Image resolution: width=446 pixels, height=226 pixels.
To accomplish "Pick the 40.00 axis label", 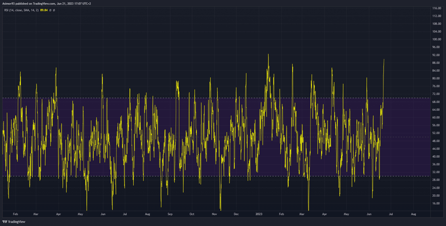I will 436,156.
